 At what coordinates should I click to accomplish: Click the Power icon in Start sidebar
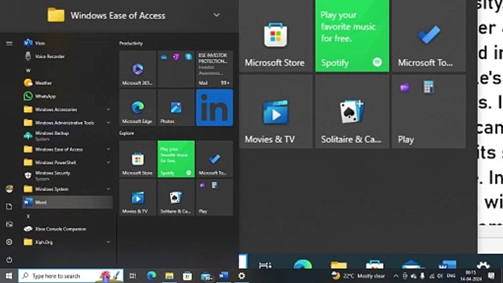pos(9,260)
